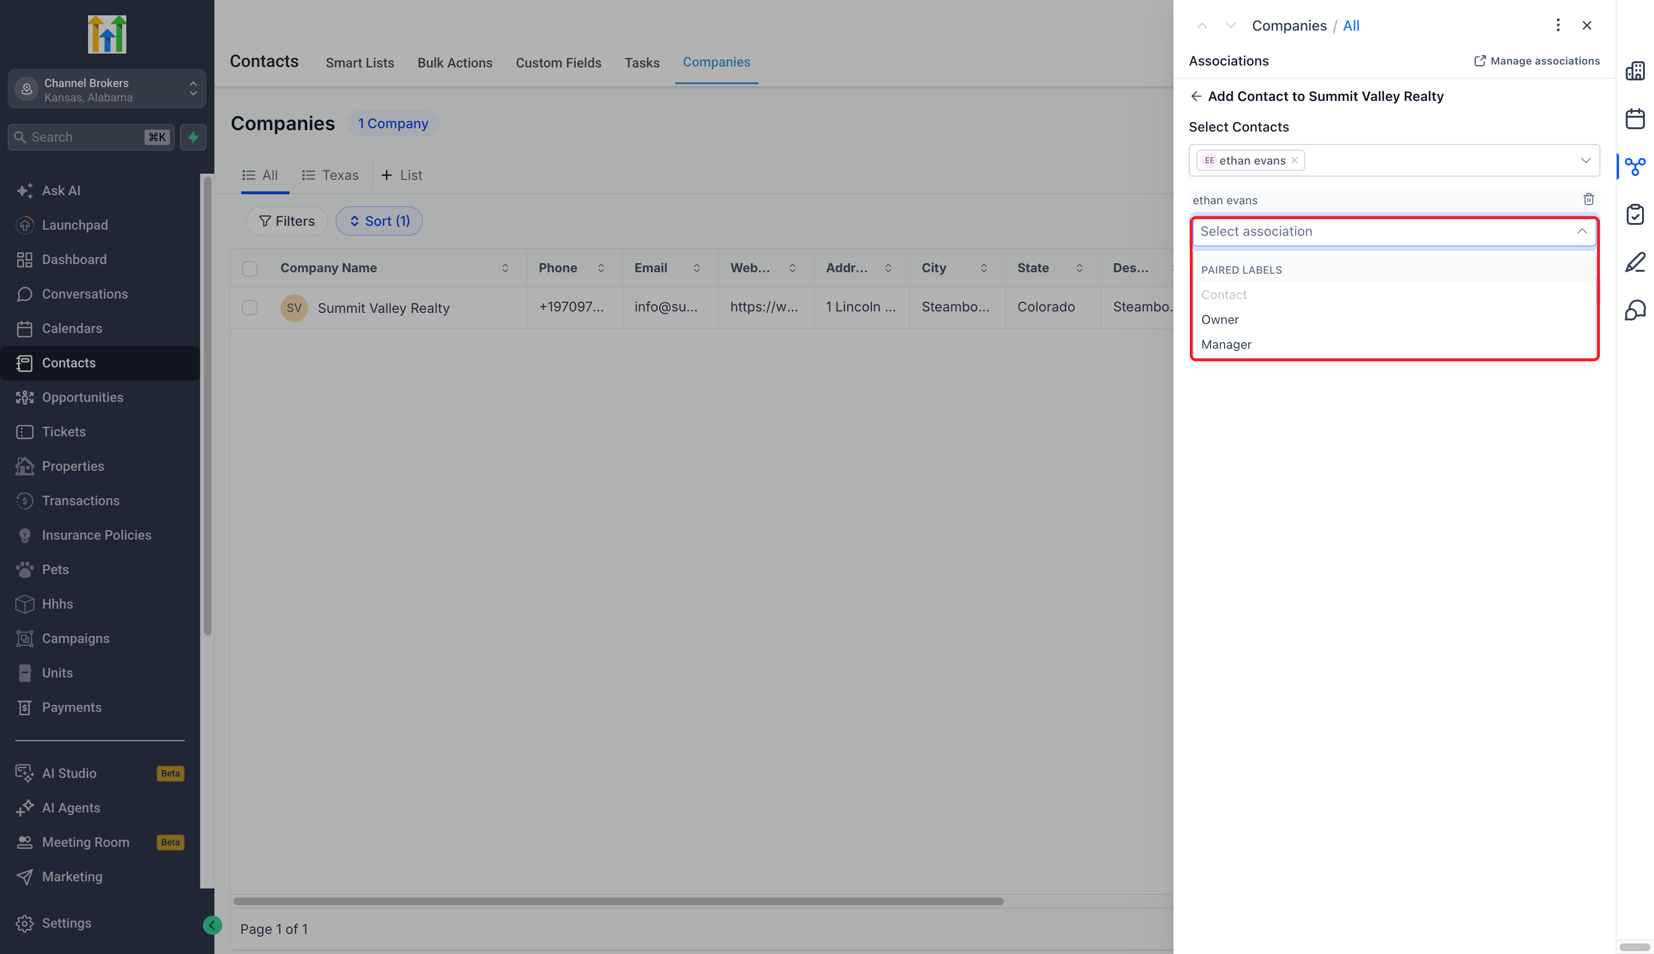Sort by City column arrows
The image size is (1654, 954).
[983, 268]
